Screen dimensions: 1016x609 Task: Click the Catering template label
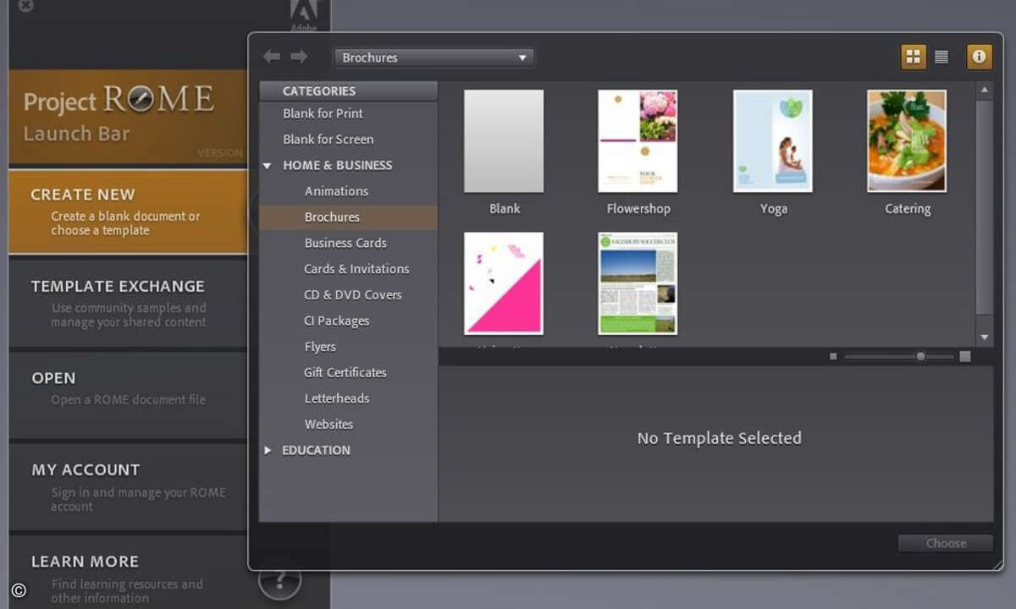(908, 209)
